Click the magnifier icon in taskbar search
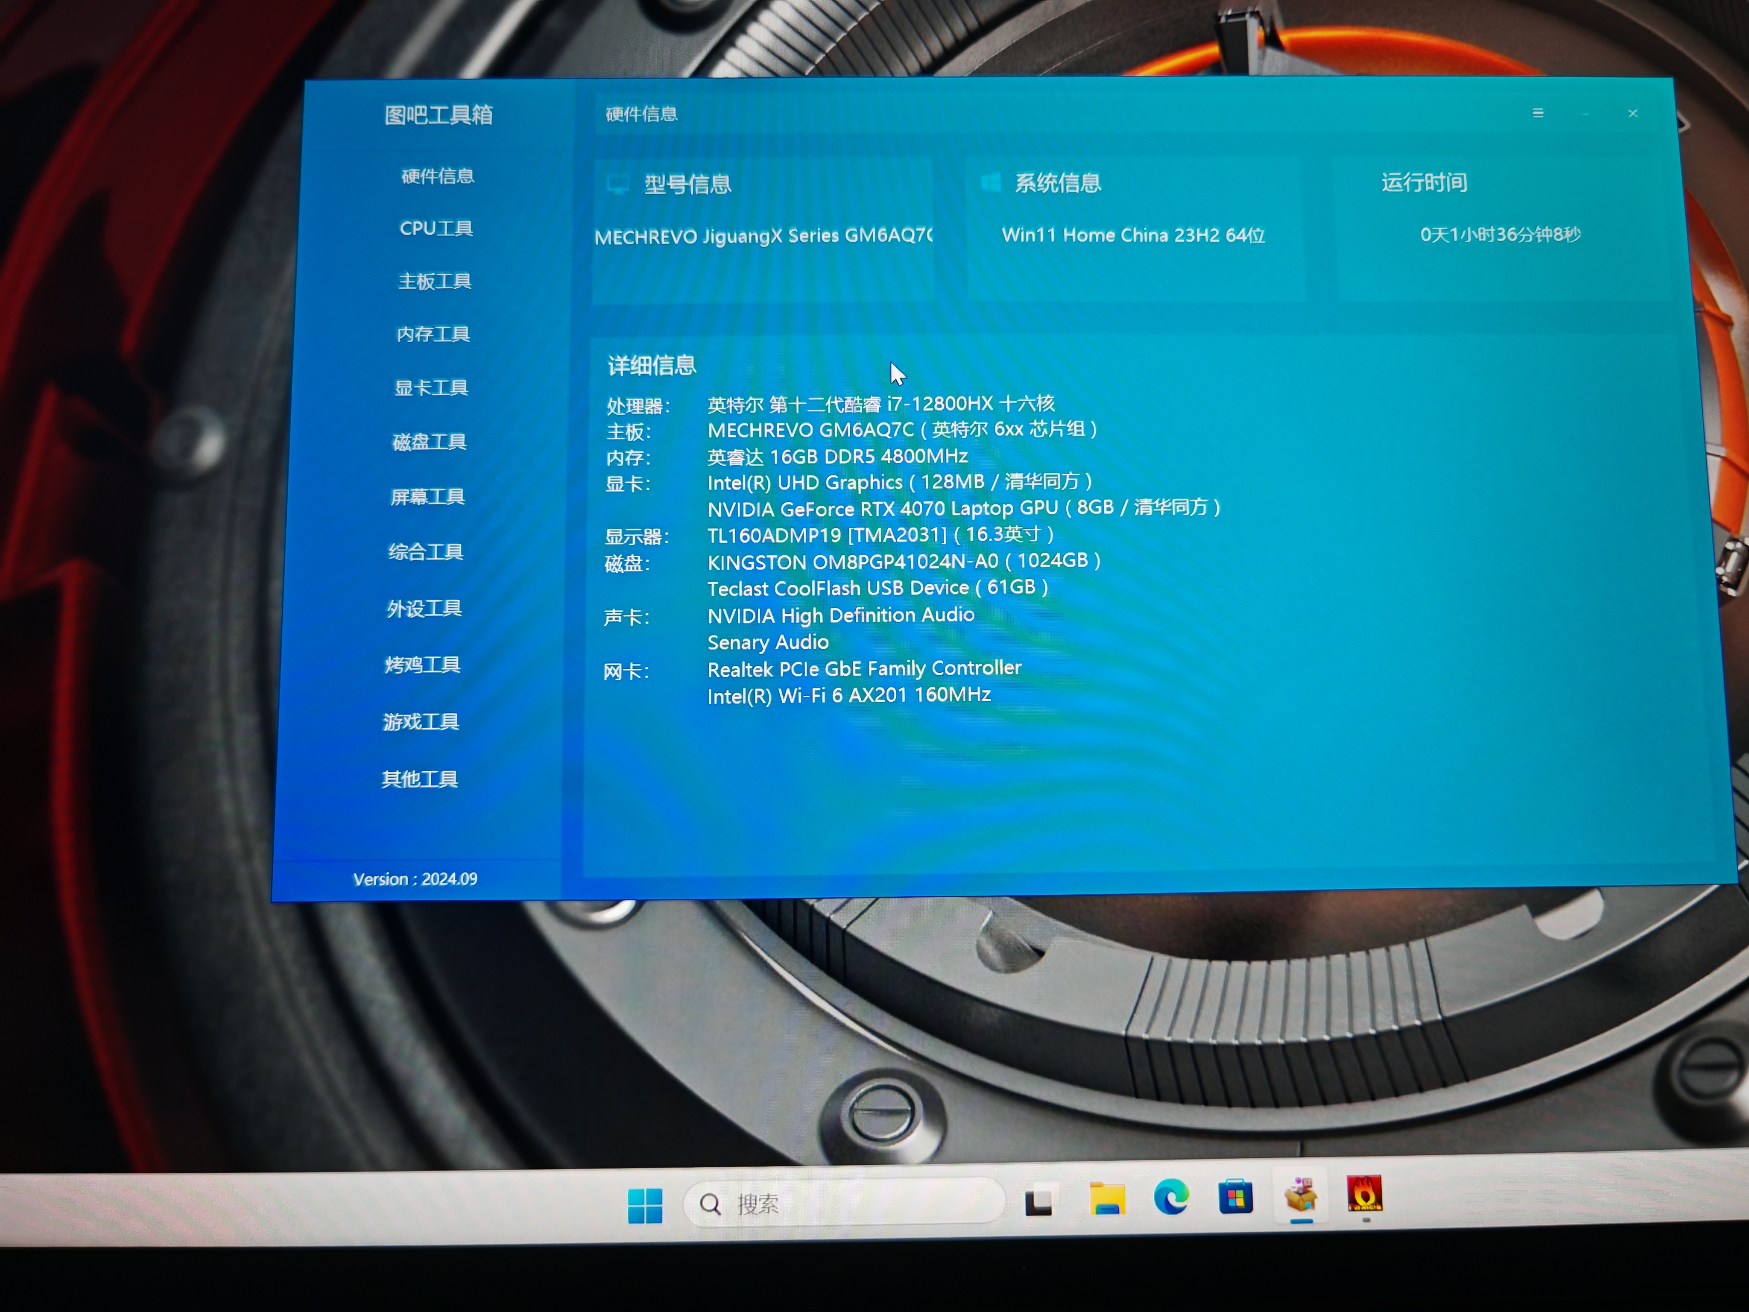This screenshot has height=1312, width=1749. click(710, 1204)
